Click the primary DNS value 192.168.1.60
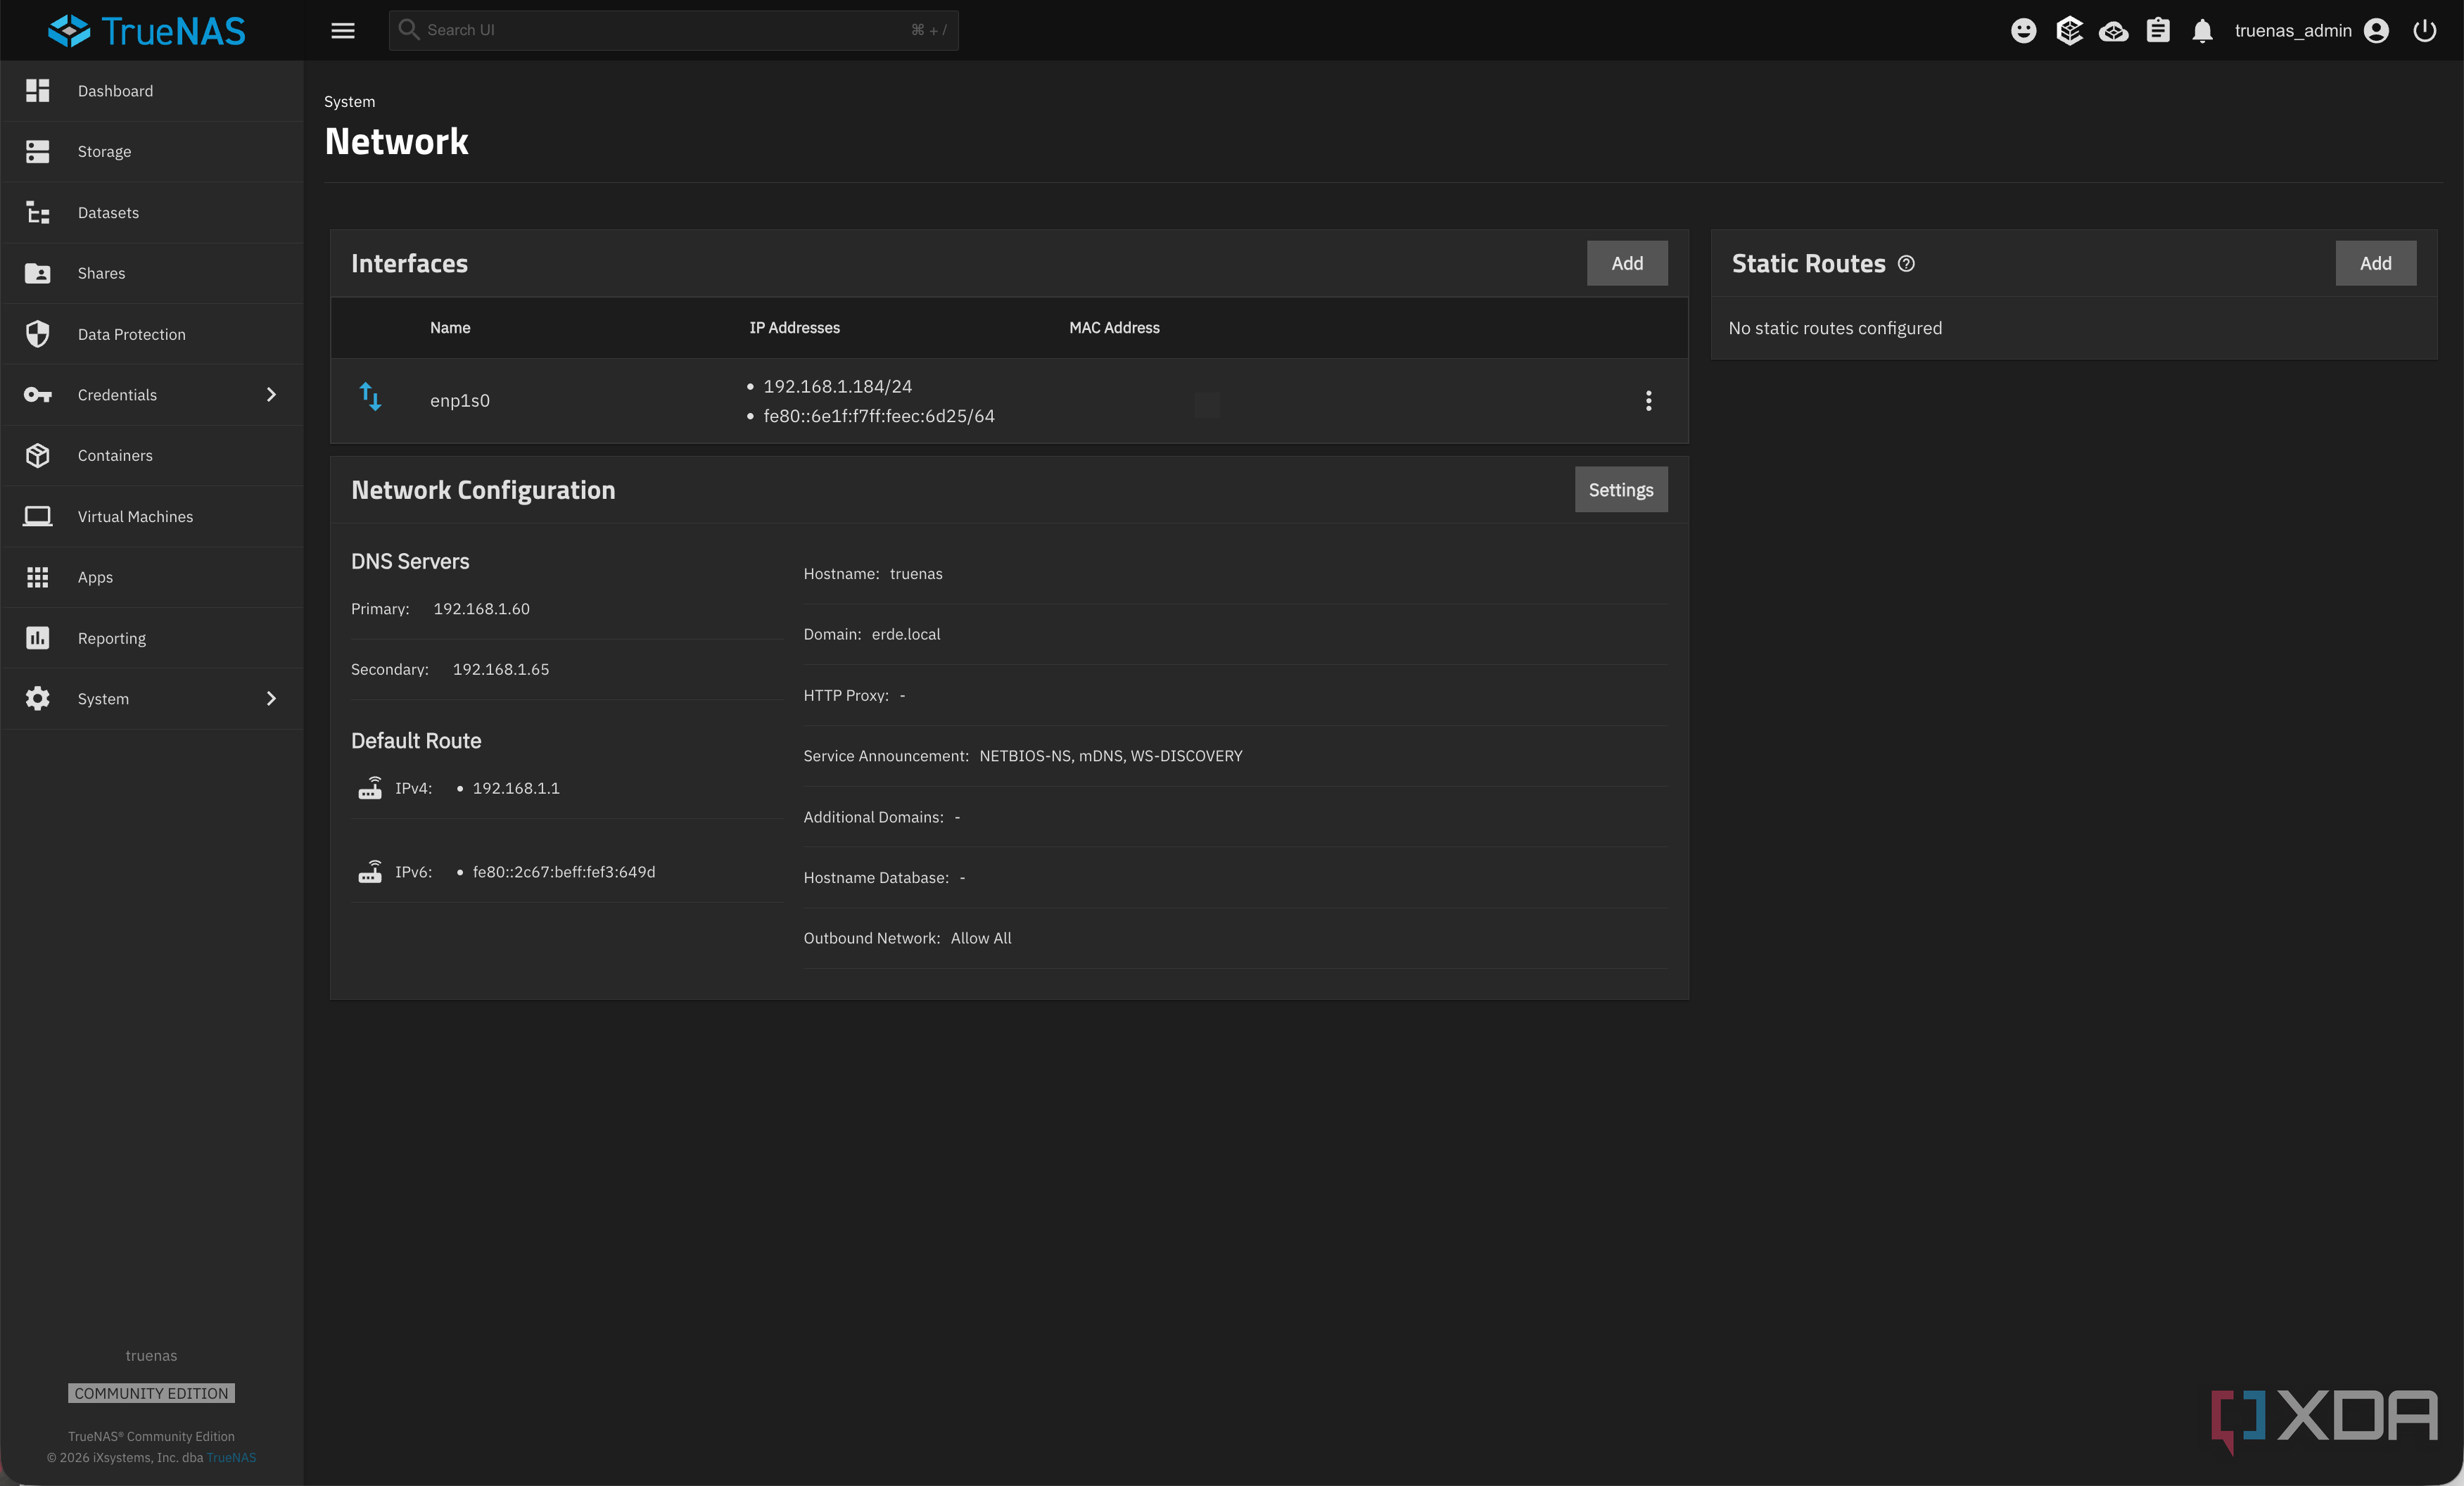The image size is (2464, 1486). coord(481,609)
